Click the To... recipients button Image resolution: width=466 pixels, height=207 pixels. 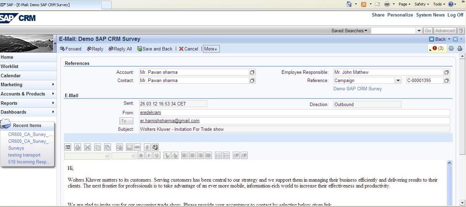[x=126, y=121]
